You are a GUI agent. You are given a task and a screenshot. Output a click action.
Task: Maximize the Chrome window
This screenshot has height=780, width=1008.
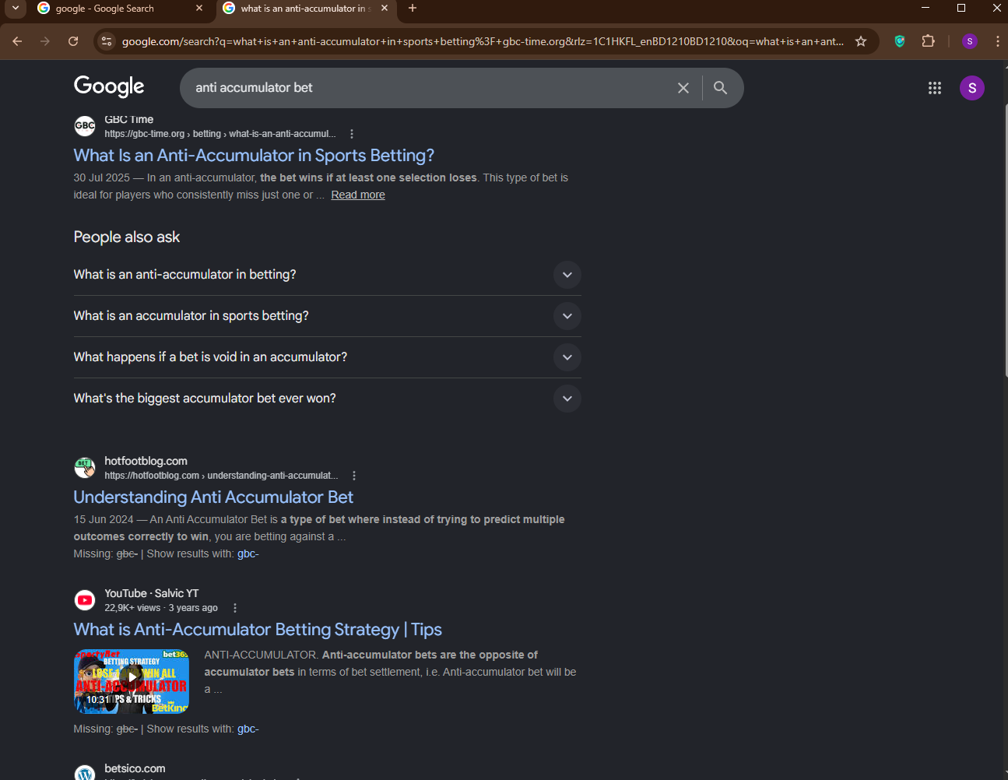961,8
